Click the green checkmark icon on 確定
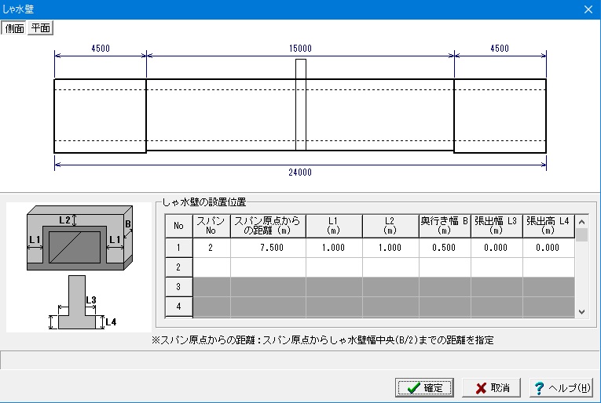 pyautogui.click(x=413, y=388)
